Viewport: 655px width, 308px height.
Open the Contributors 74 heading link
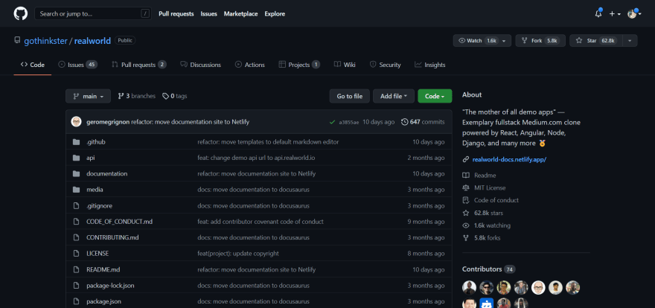click(x=489, y=269)
